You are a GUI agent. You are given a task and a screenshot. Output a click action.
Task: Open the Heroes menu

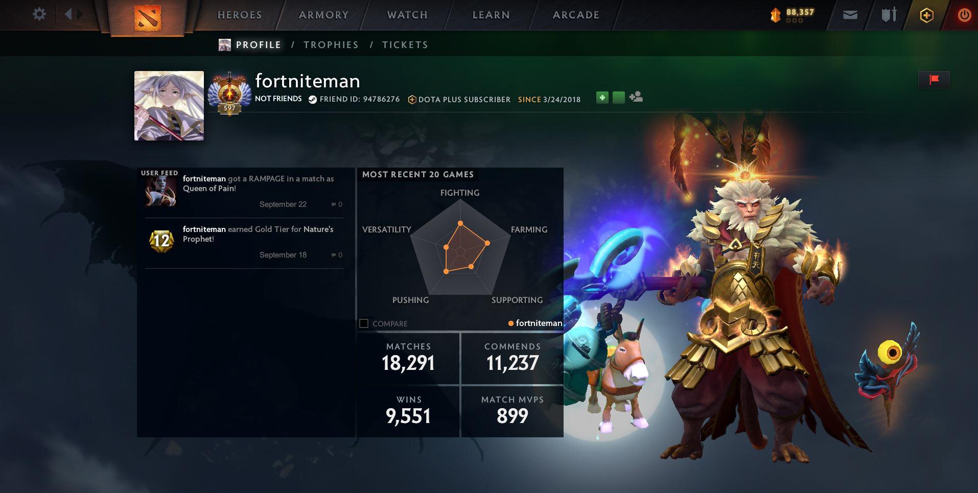point(240,15)
